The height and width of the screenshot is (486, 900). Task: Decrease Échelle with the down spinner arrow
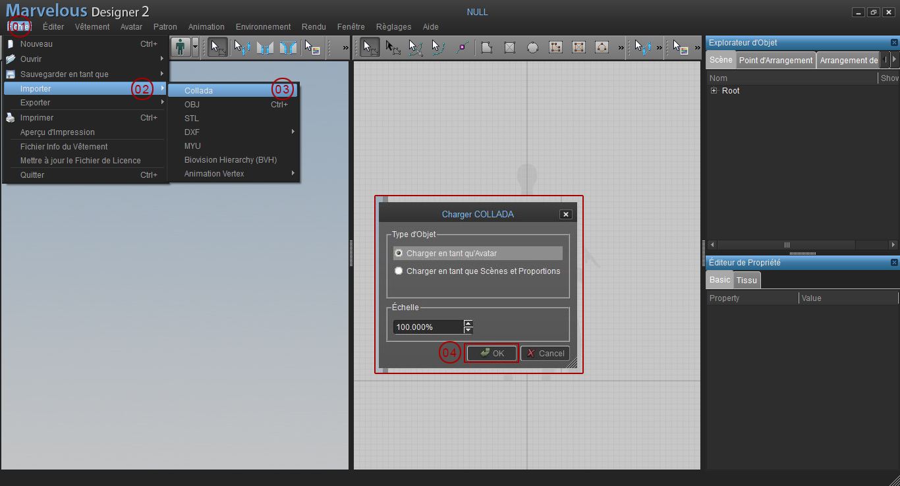[468, 331]
